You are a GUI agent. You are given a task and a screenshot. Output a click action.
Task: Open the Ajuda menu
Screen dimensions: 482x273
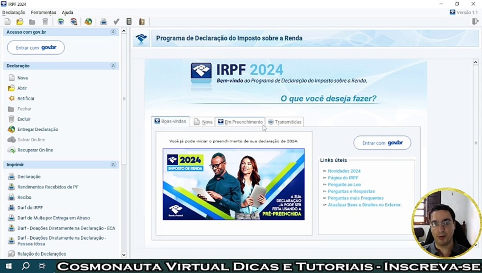pyautogui.click(x=67, y=13)
